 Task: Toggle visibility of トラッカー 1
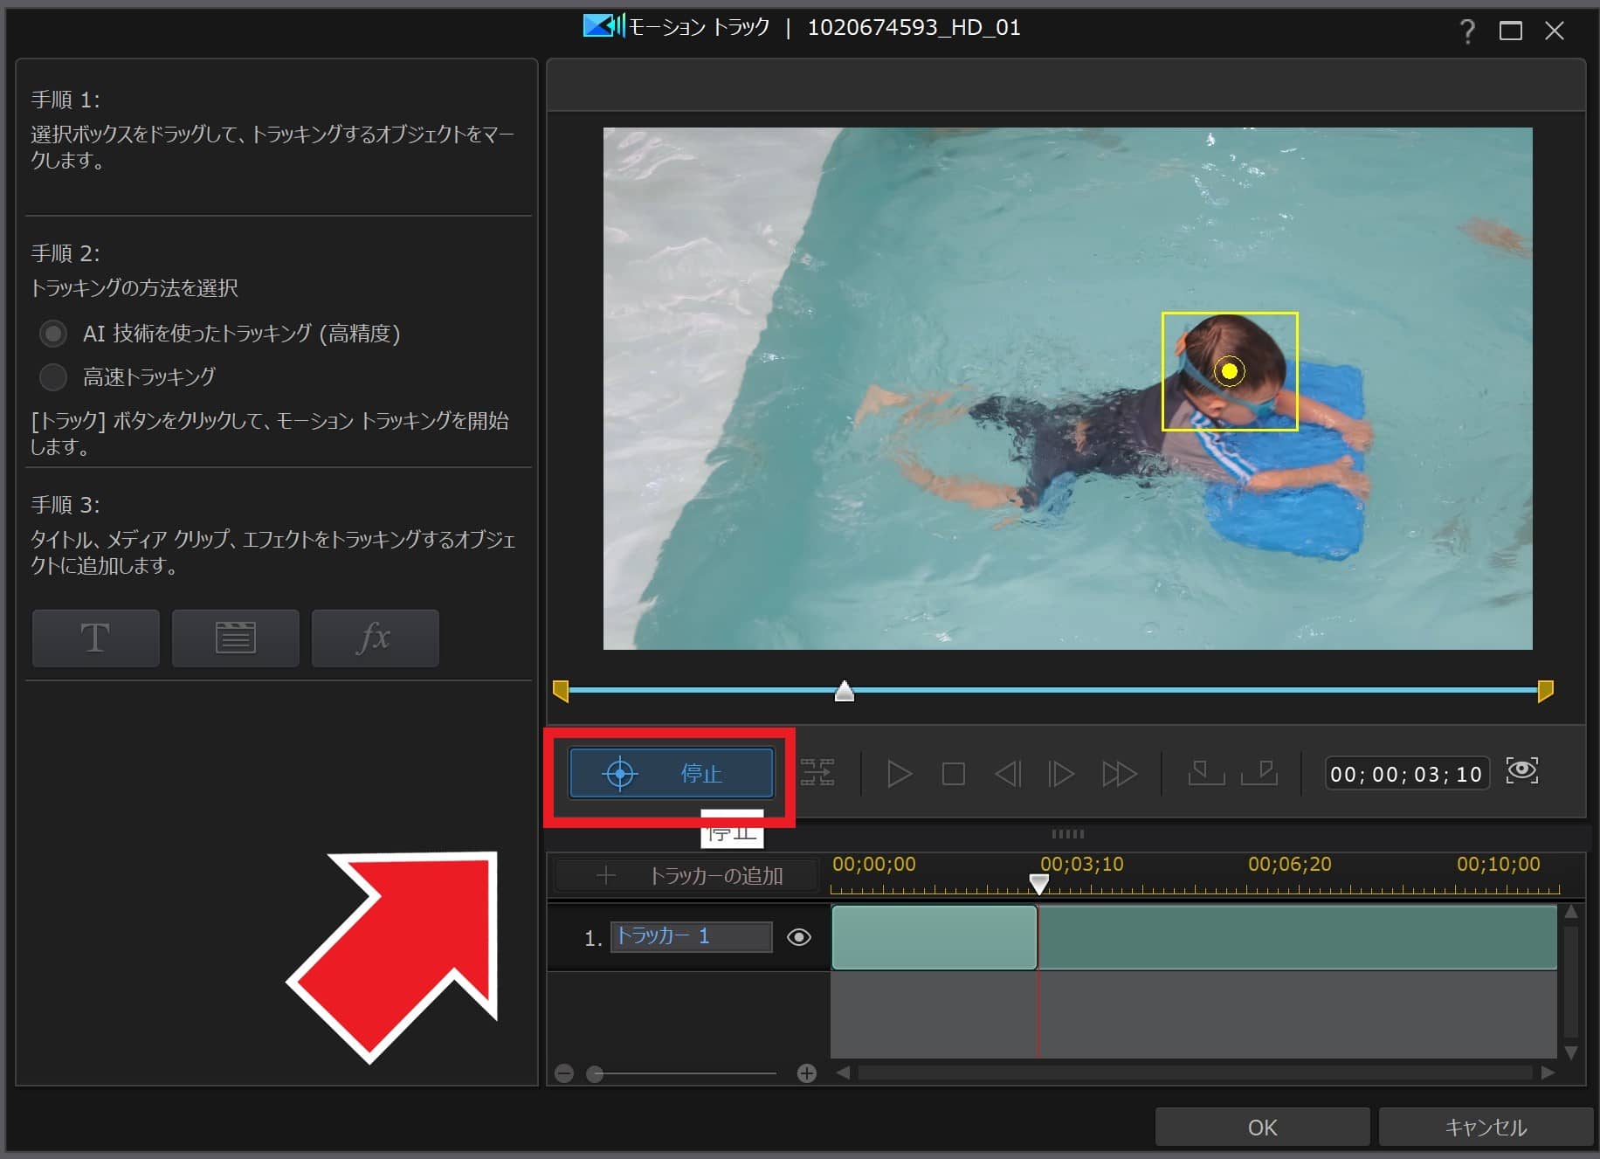point(799,937)
